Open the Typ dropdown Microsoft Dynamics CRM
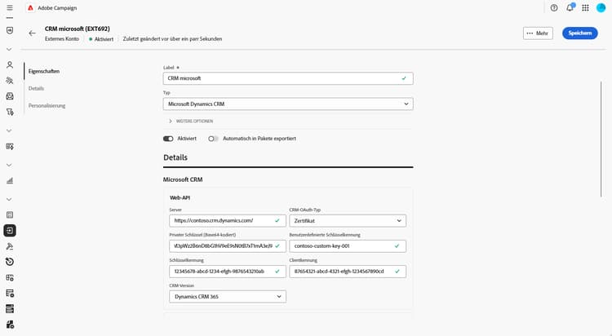The height and width of the screenshot is (336, 612). tap(288, 104)
